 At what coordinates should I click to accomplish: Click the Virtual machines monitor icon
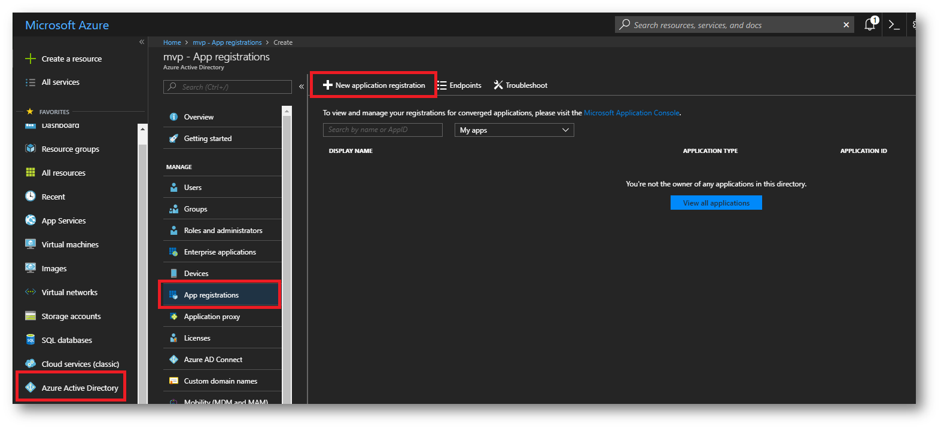tap(31, 244)
